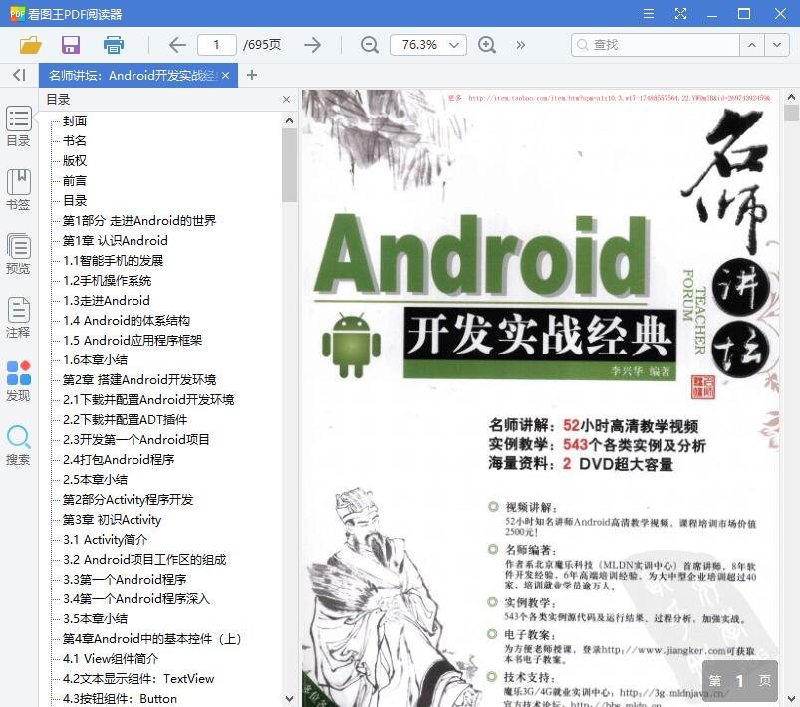Print the document via printer icon
Screen dimensions: 800x707
[x=113, y=45]
